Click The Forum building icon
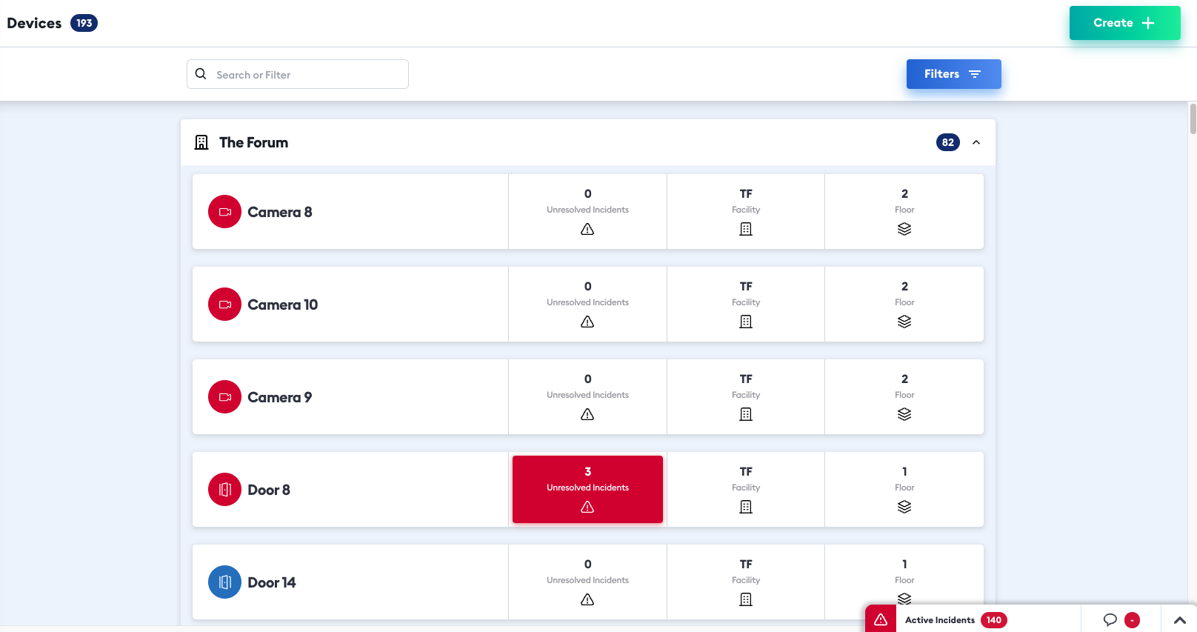 pos(201,142)
